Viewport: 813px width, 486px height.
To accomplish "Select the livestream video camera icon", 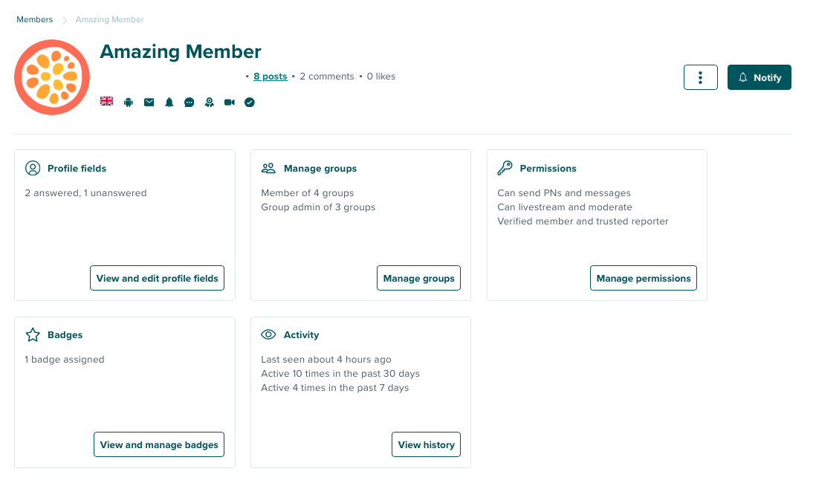I will tap(229, 102).
